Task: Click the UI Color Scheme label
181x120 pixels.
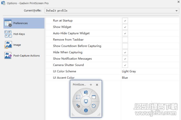Action: tap(65, 71)
